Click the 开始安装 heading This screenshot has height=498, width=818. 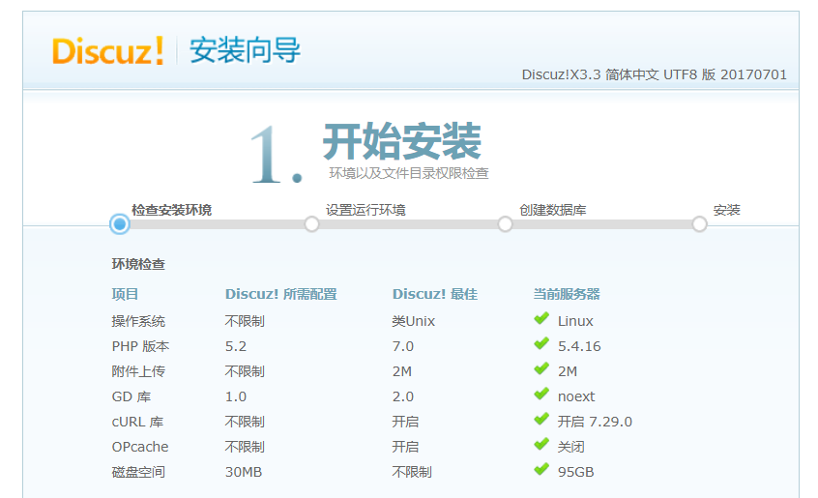pos(402,141)
